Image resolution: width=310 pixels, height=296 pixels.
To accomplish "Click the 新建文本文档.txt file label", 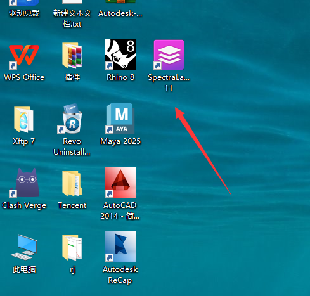I will (72, 18).
